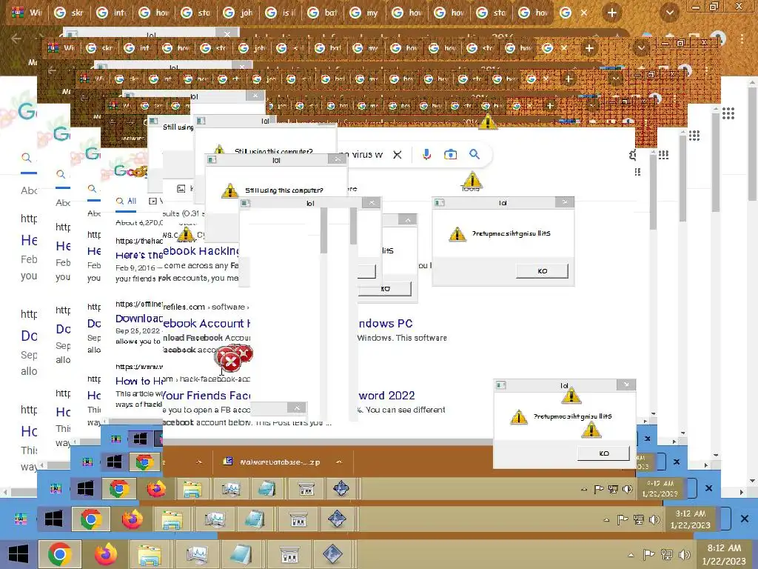Viewport: 758px width, 569px height.
Task: Click Chrome icon in the 3:12 AM taskbar
Action: 90,519
